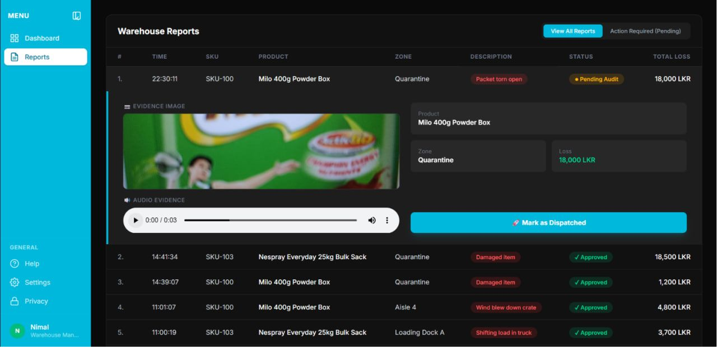Open Help from the General section
Image resolution: width=717 pixels, height=347 pixels.
tap(45, 264)
